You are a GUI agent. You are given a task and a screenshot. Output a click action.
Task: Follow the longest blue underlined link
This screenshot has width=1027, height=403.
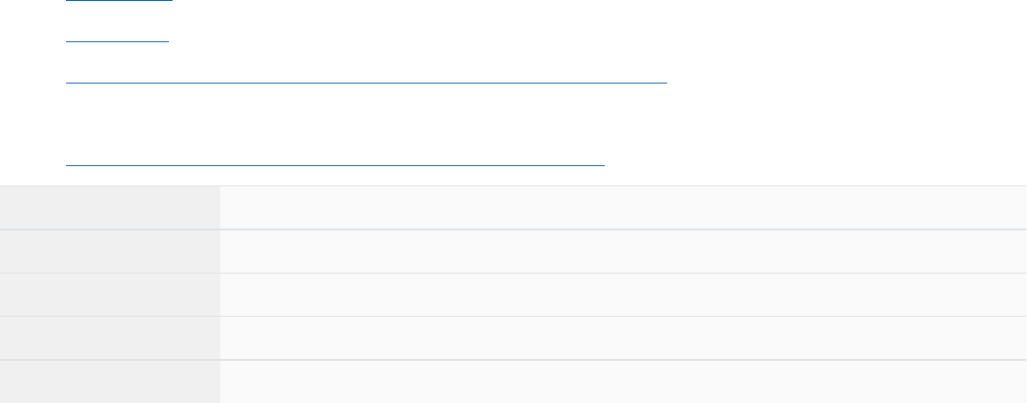coord(366,81)
